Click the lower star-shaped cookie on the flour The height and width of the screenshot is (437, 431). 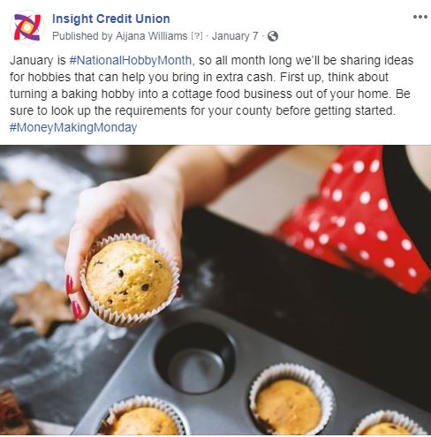42,307
